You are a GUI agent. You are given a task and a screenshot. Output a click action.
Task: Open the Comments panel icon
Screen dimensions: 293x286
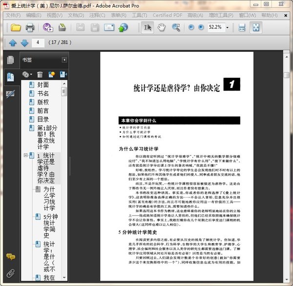10,257
